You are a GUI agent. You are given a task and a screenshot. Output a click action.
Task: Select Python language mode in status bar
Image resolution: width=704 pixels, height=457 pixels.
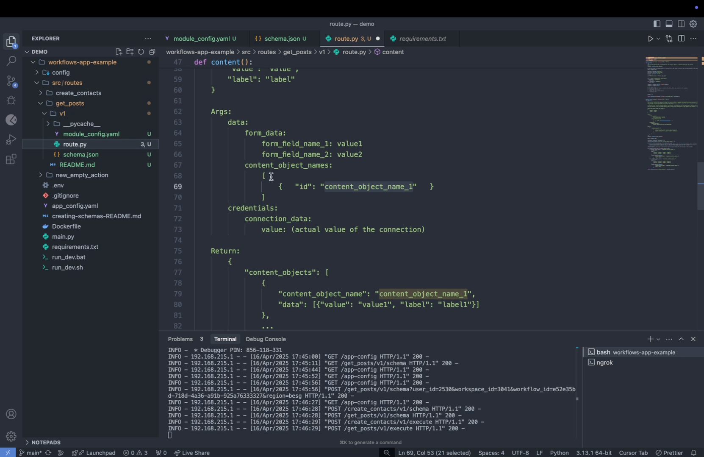click(559, 452)
